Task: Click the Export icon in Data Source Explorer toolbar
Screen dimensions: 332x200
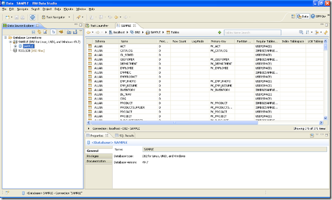Action: point(75,32)
